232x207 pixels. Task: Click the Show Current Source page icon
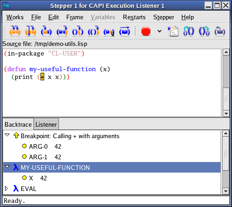173,31
